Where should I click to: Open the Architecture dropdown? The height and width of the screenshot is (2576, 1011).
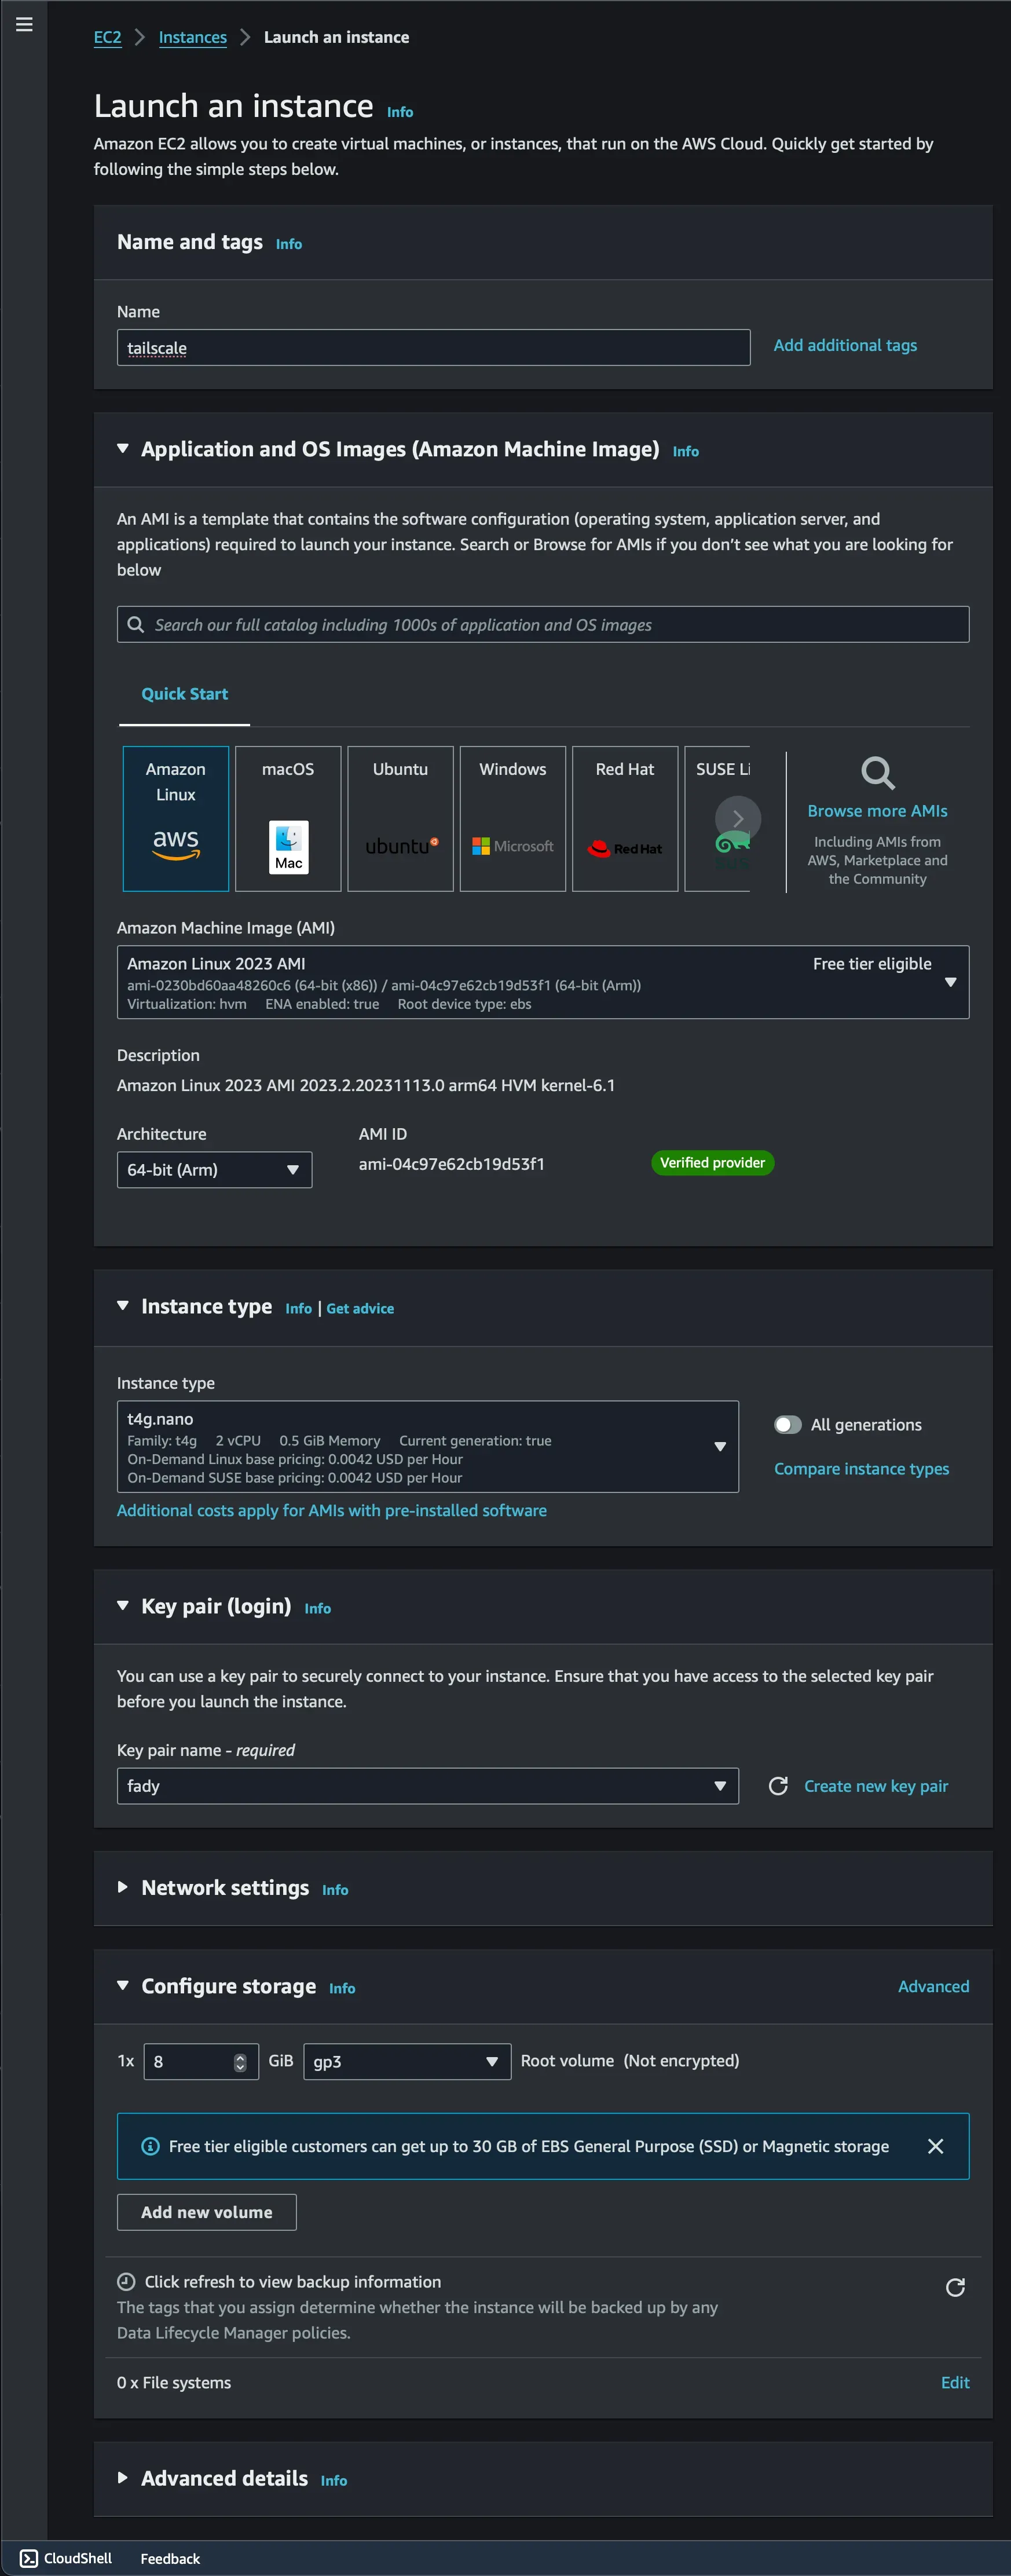tap(214, 1170)
